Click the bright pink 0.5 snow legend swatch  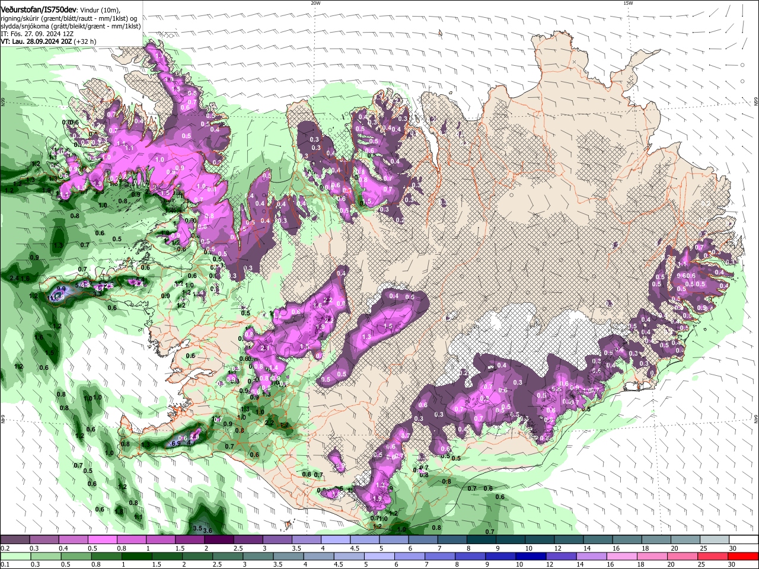[103, 540]
